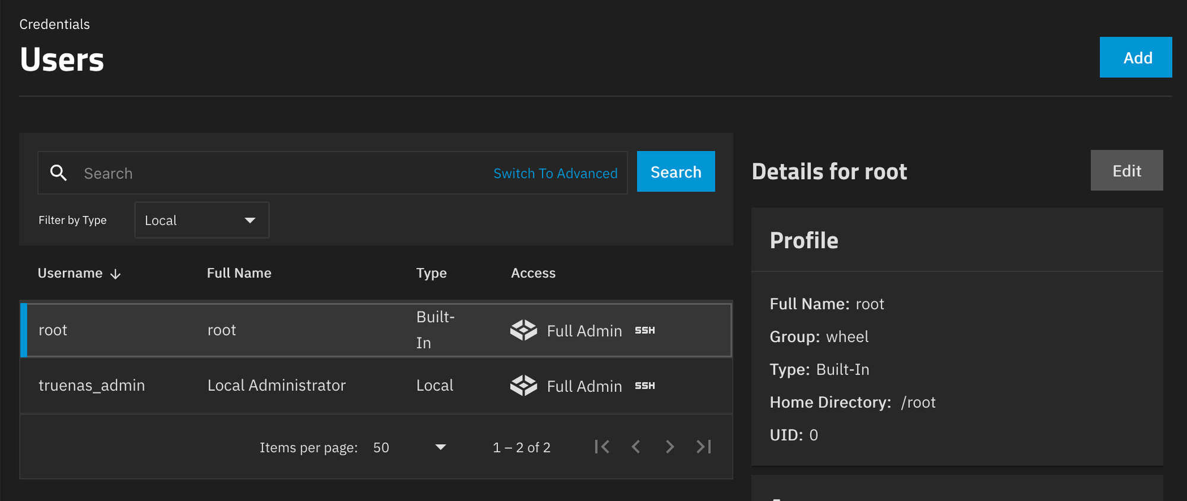Image resolution: width=1187 pixels, height=501 pixels.
Task: Click the Full Name column header
Action: [239, 273]
